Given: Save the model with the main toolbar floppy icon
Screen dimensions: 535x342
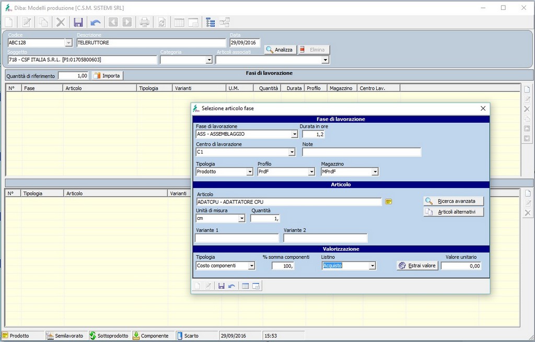Looking at the screenshot, I should click(78, 22).
